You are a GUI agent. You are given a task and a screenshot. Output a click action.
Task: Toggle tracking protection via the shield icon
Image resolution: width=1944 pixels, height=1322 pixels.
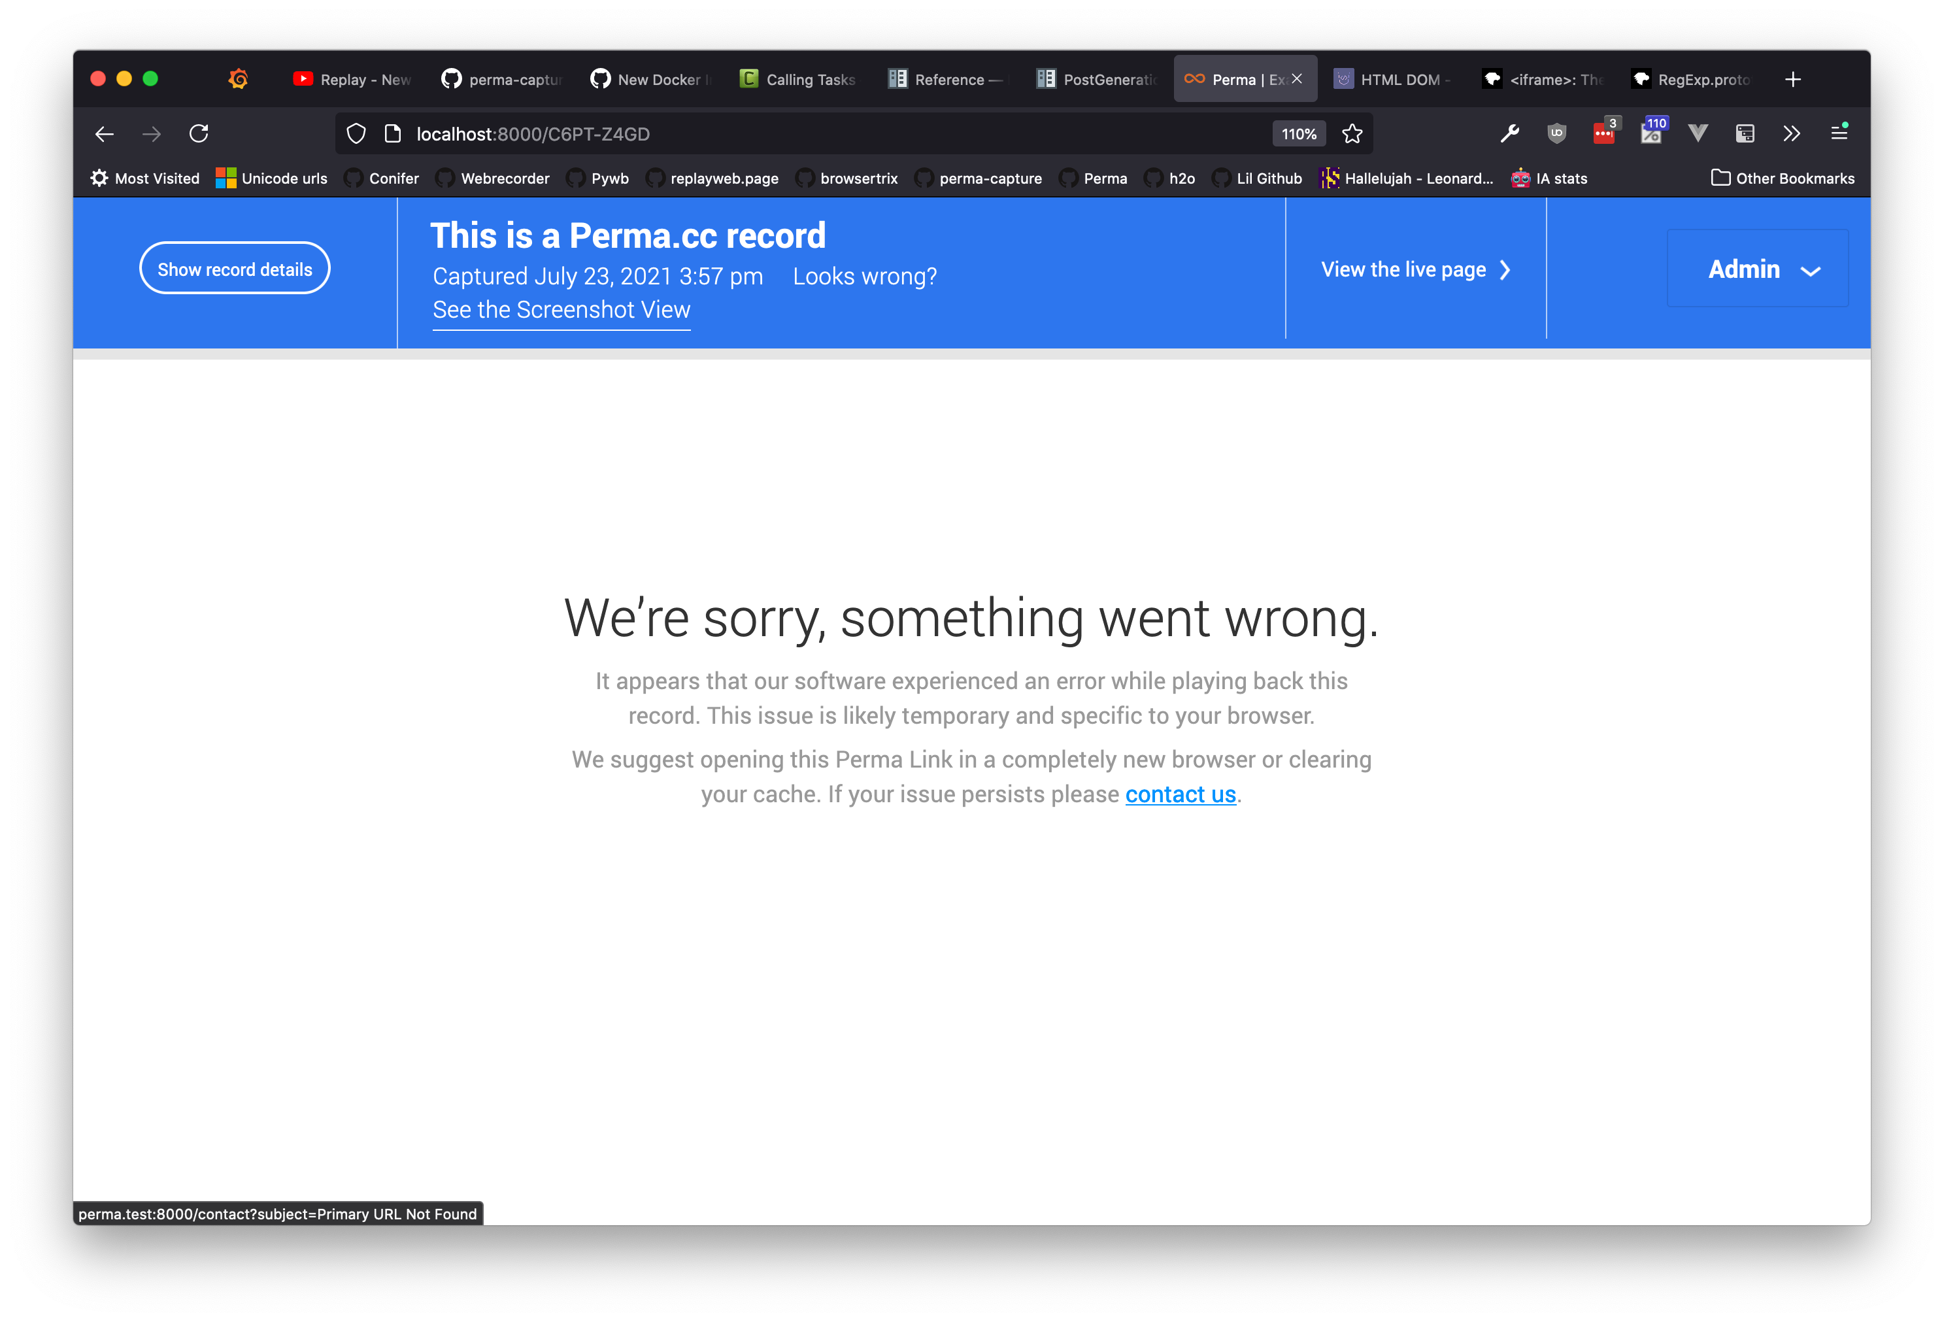(x=356, y=133)
